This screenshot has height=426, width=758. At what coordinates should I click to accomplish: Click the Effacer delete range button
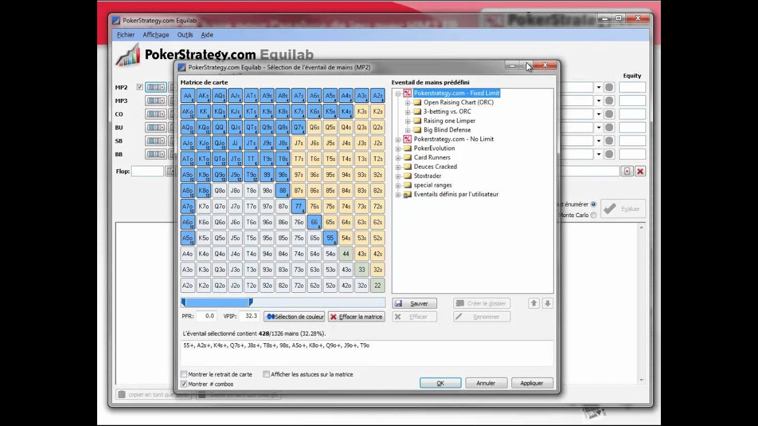[414, 317]
